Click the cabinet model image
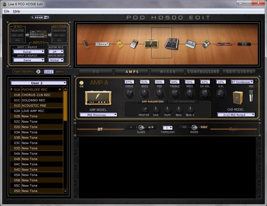 (238, 97)
